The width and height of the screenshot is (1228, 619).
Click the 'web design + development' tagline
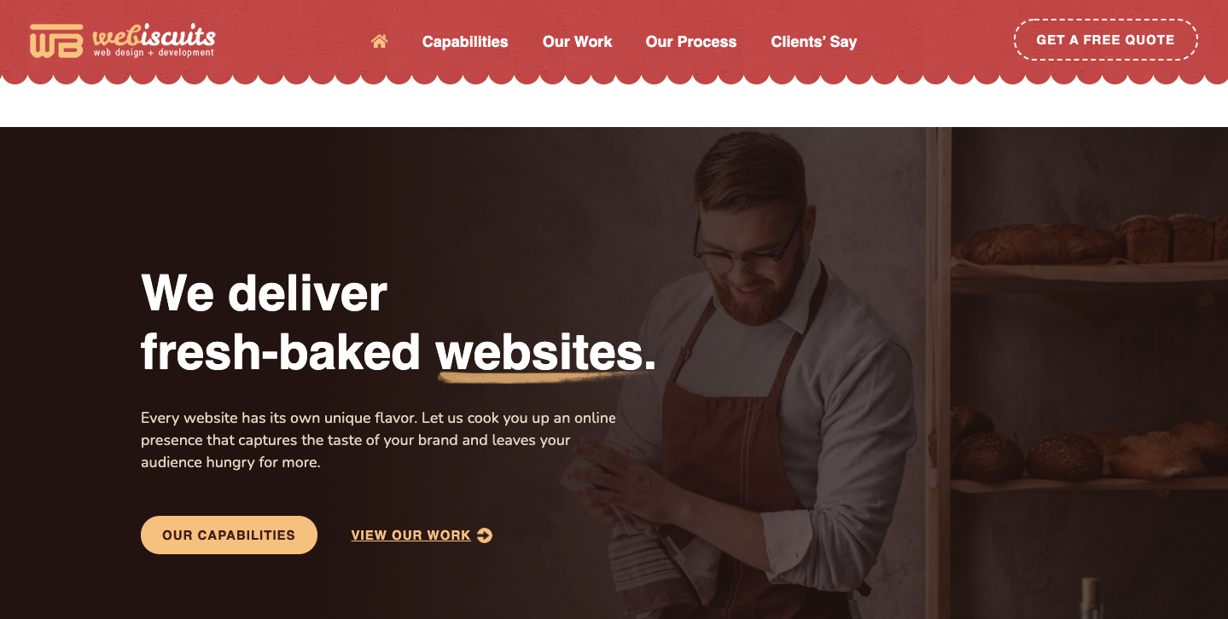point(154,53)
